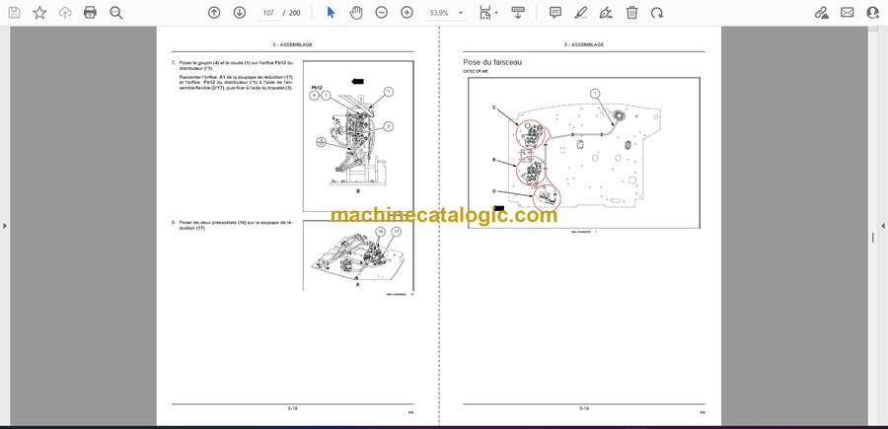Viewport: 888px width, 429px height.
Task: Expand the right tools pane arrow
Action: (883, 226)
